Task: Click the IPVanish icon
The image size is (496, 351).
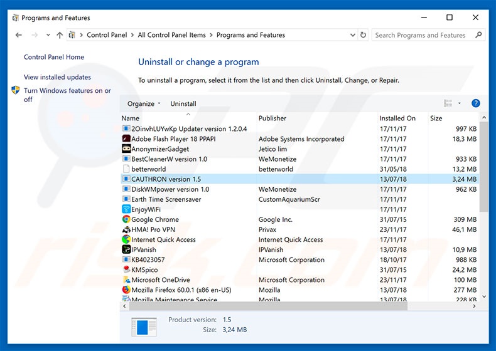Action: click(126, 249)
